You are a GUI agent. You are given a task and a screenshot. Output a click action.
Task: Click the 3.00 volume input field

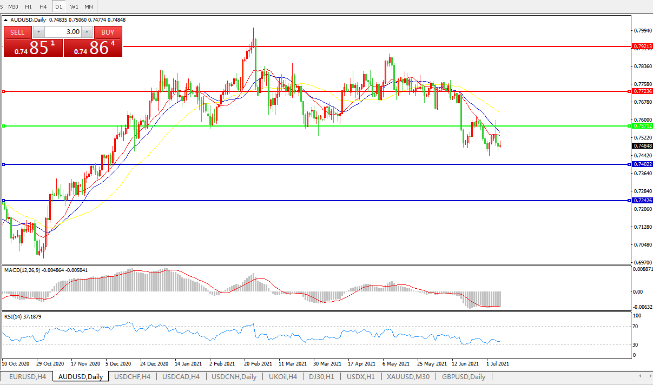point(64,32)
